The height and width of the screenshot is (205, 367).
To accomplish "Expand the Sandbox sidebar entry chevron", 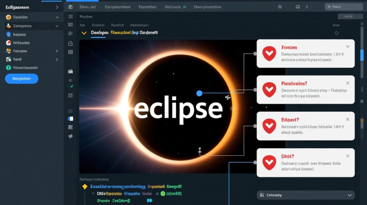I will 58,26.
